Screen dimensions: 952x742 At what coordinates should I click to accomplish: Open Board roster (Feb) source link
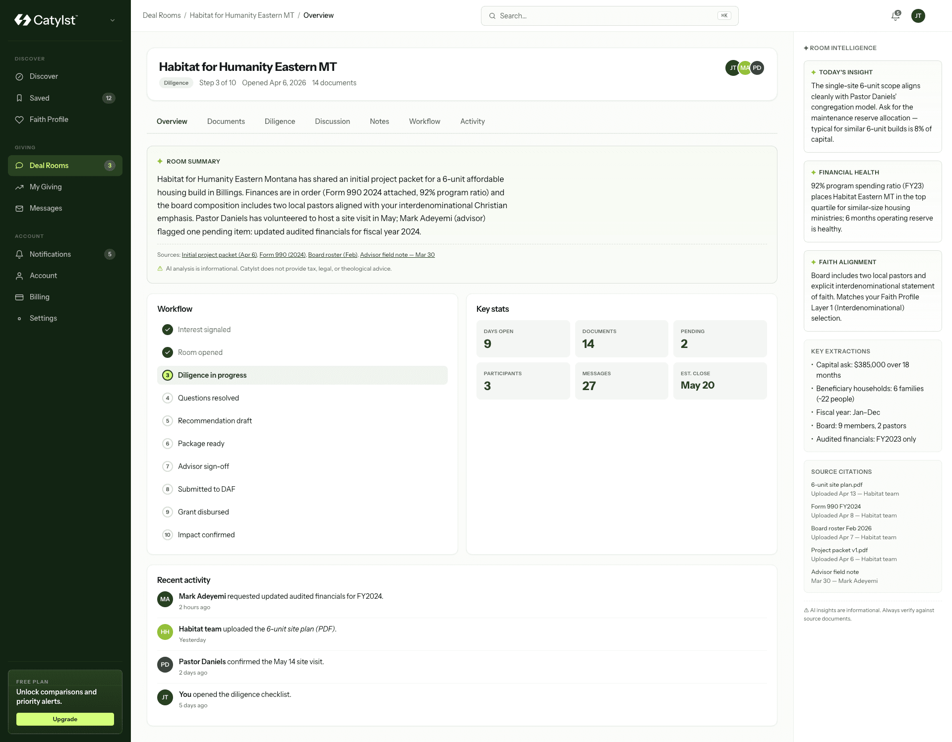point(333,255)
